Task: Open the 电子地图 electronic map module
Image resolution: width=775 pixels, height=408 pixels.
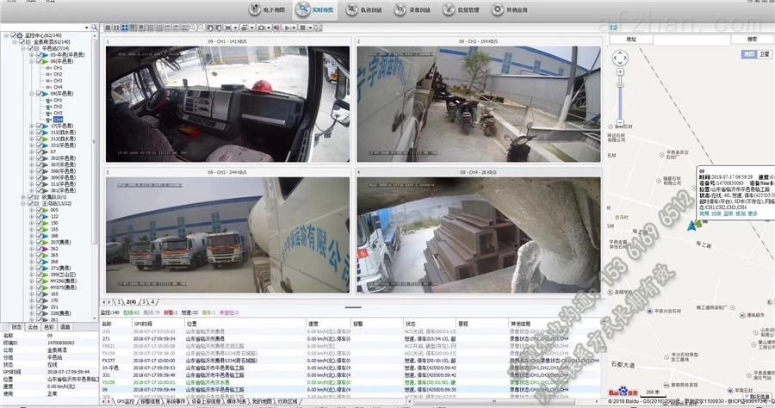Action: 267,9
